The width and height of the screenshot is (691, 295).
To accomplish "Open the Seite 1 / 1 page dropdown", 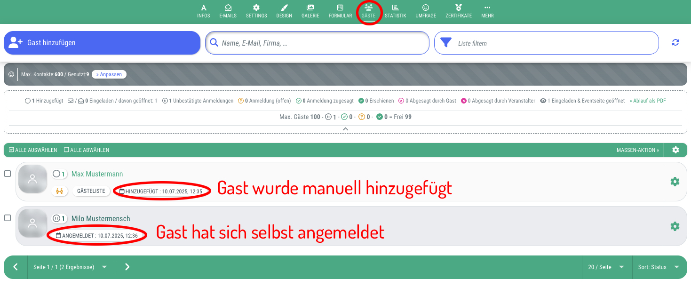I will tap(71, 267).
